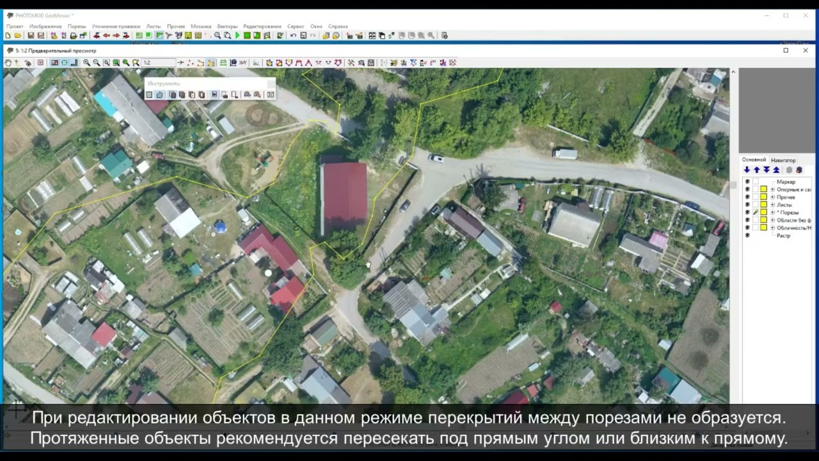Expand the Облачность tree node

(772, 228)
